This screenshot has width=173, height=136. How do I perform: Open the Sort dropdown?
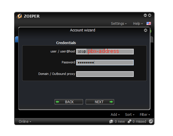point(130,115)
